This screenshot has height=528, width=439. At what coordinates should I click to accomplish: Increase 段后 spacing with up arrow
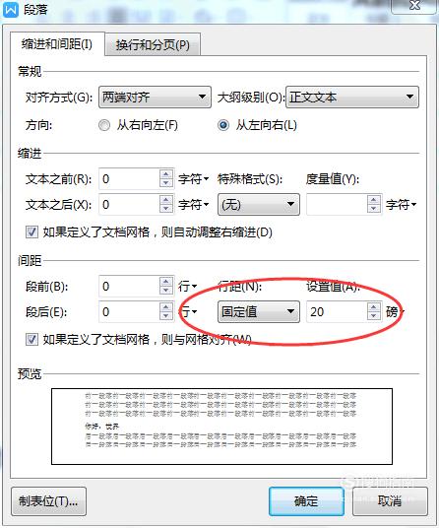click(166, 307)
